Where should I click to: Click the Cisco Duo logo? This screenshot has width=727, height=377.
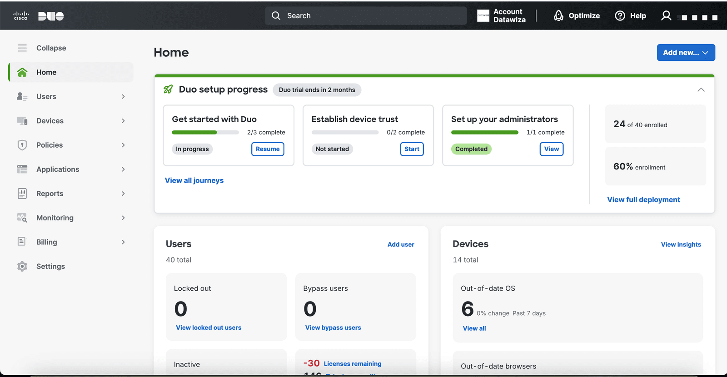(38, 16)
